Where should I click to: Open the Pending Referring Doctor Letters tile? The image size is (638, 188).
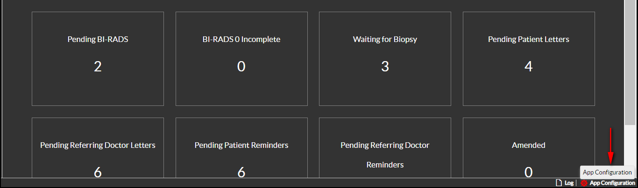click(x=98, y=147)
